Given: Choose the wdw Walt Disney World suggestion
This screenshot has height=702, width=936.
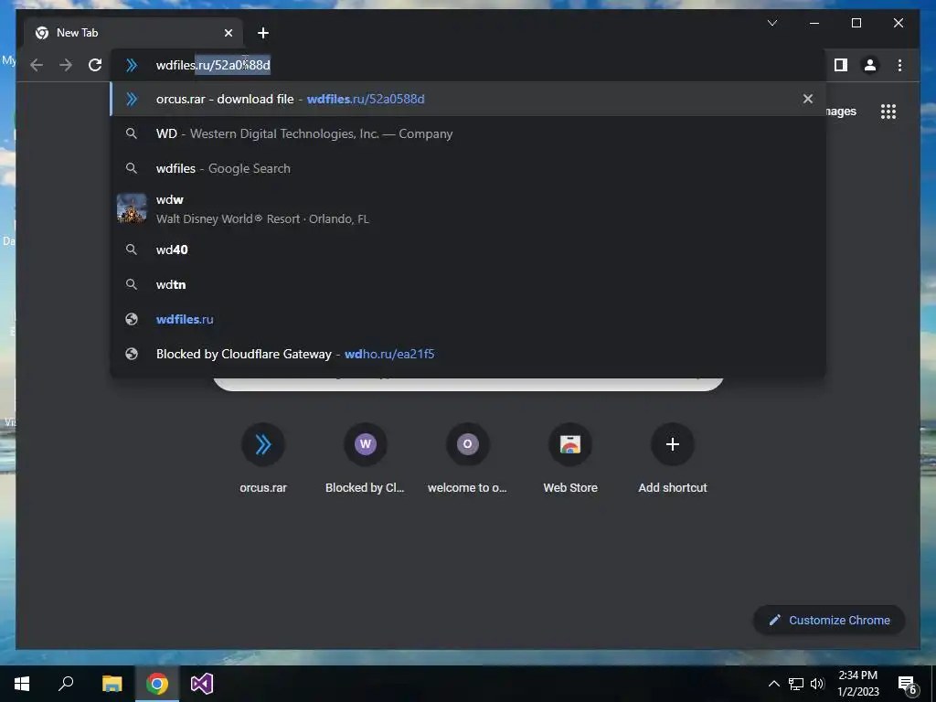Looking at the screenshot, I should tap(468, 209).
